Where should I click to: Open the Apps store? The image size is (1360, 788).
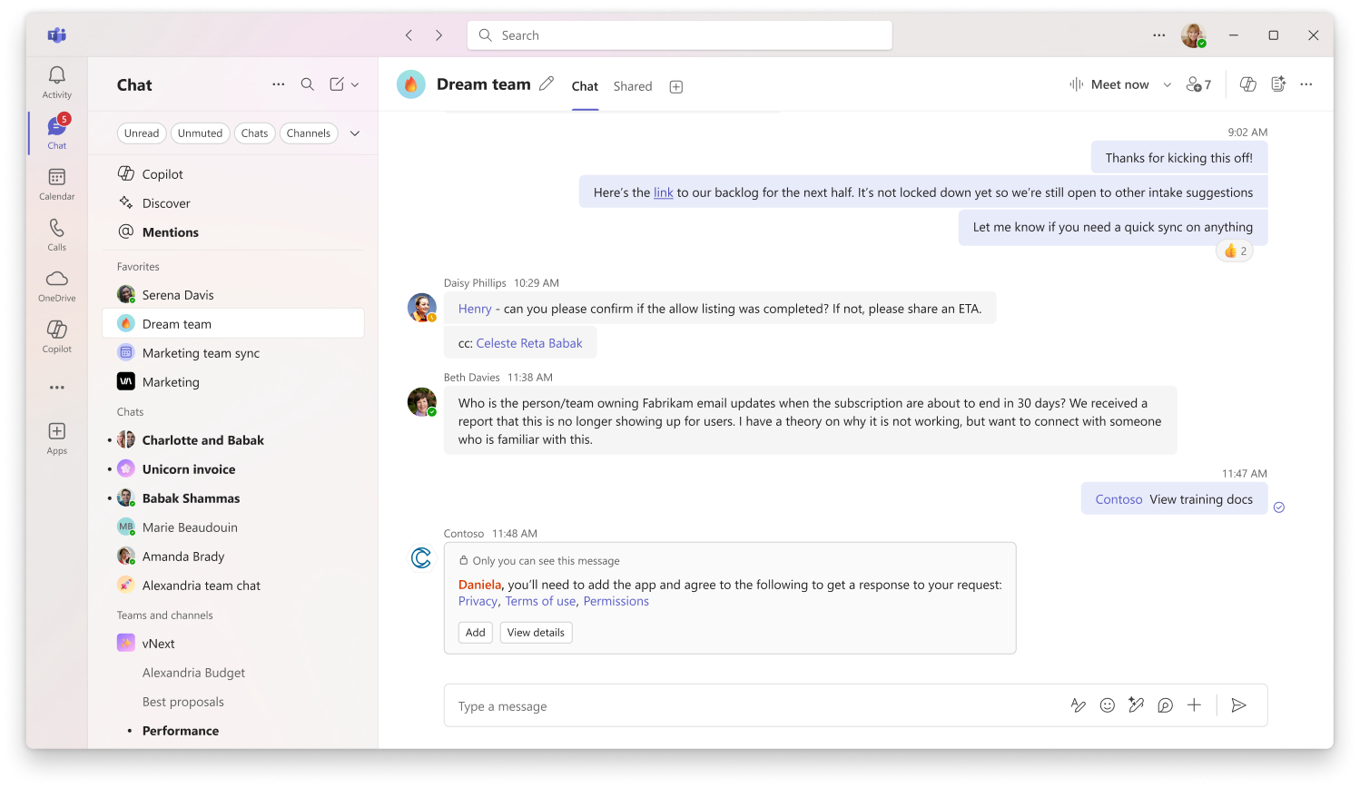click(x=57, y=438)
